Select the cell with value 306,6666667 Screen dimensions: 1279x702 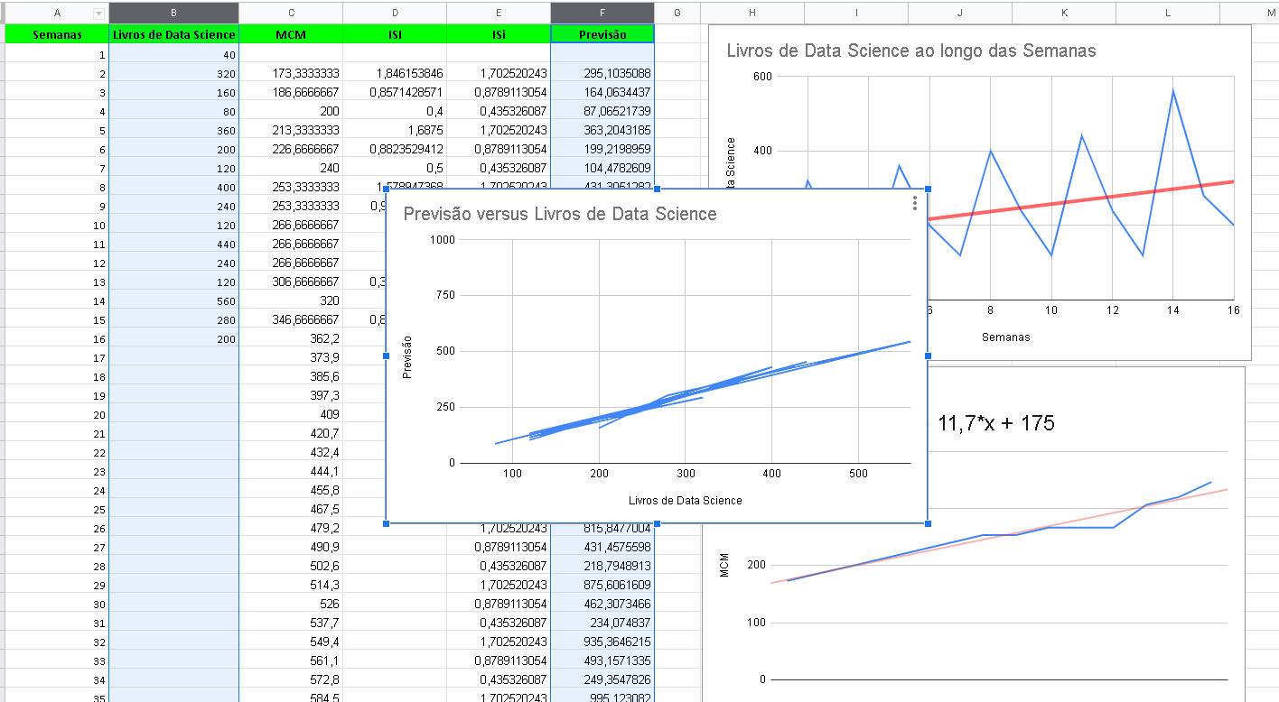coord(291,282)
